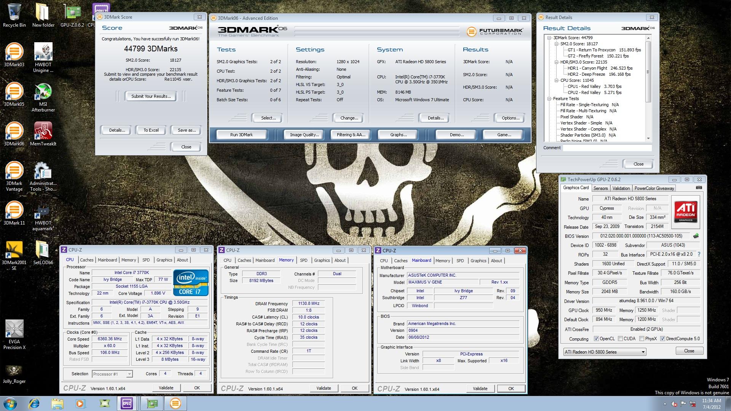The height and width of the screenshot is (411, 731).
Task: Click Options button under Results
Action: 511,118
